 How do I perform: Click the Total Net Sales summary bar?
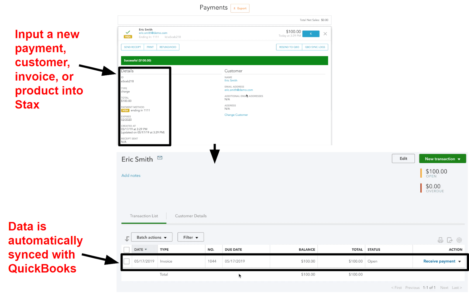click(225, 20)
